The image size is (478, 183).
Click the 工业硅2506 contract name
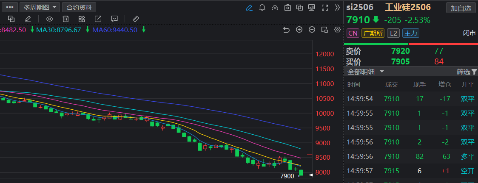point(408,7)
